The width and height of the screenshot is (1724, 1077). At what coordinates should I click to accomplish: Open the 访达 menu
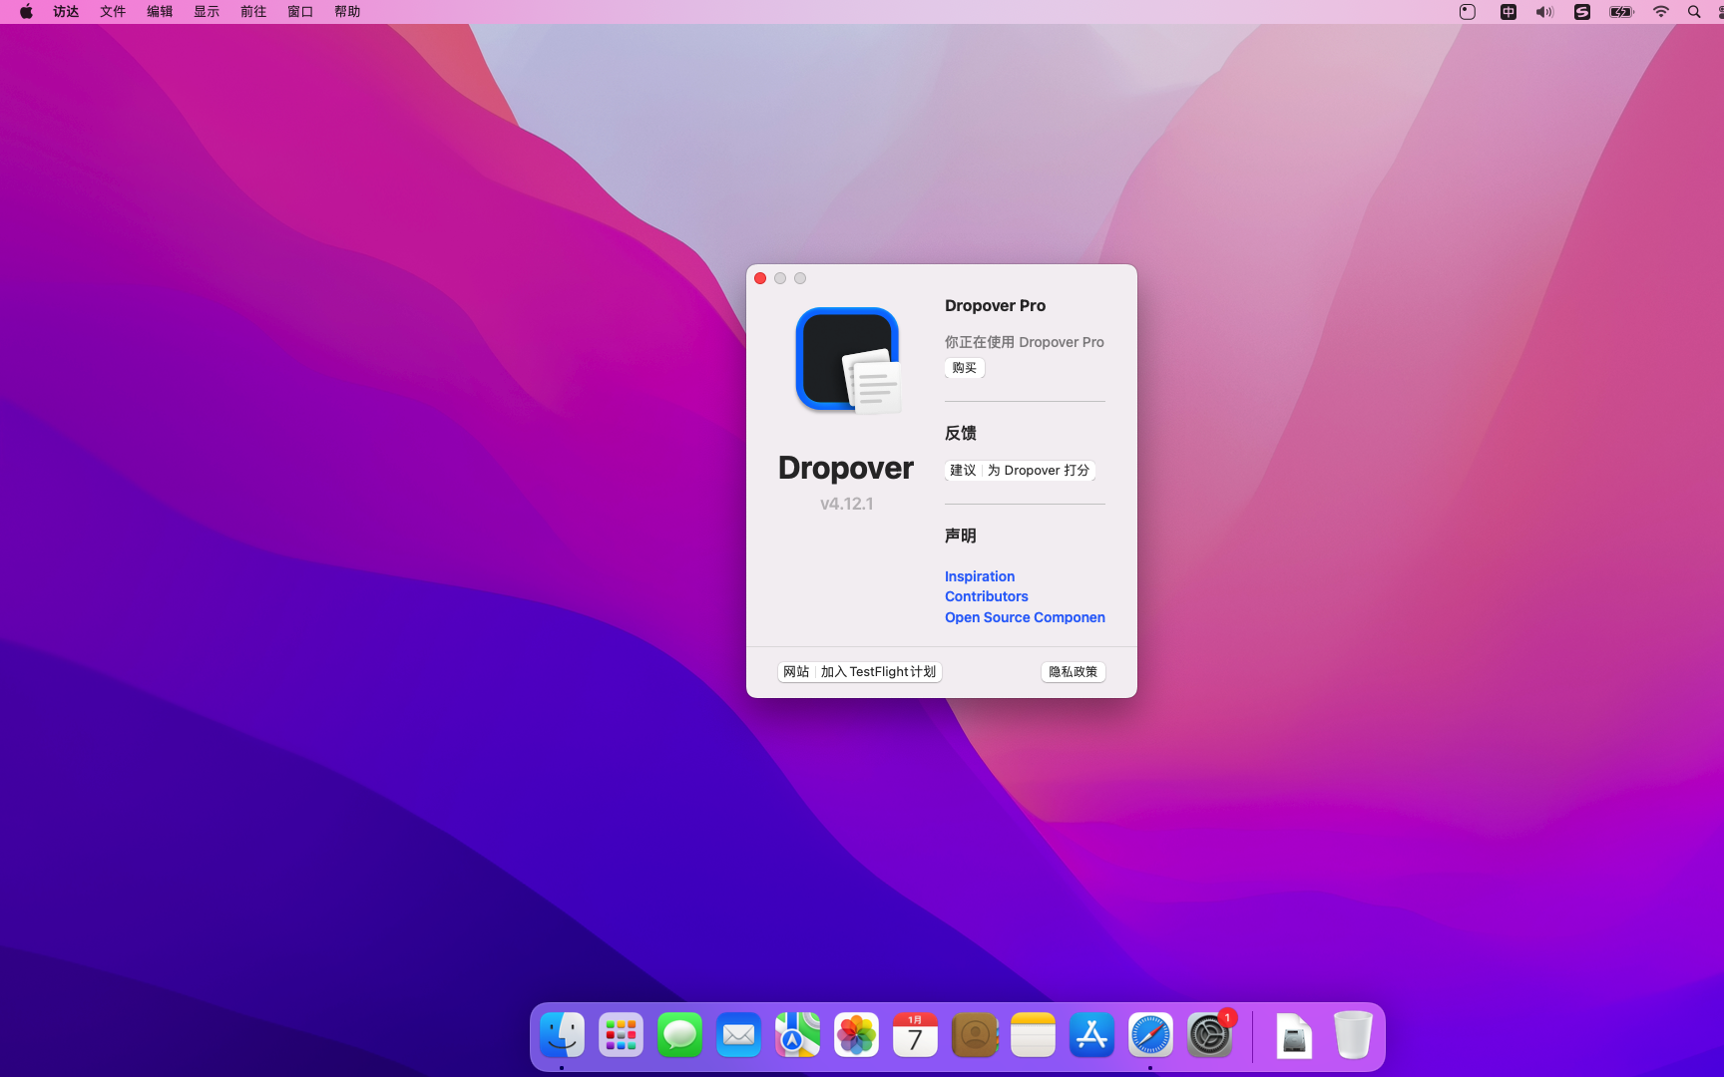66,12
